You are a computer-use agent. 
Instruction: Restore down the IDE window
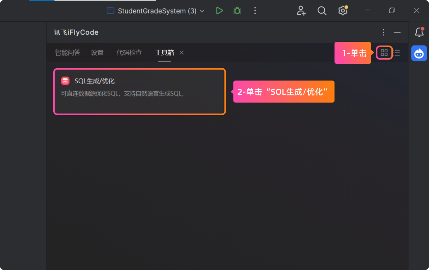point(392,11)
